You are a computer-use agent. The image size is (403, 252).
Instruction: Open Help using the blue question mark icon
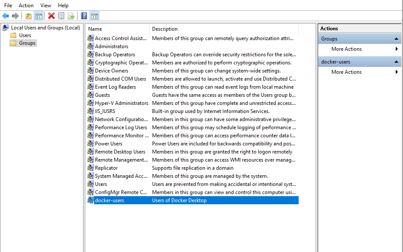tap(84, 16)
